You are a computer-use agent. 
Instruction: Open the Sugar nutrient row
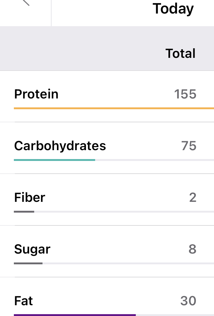pyautogui.click(x=107, y=251)
